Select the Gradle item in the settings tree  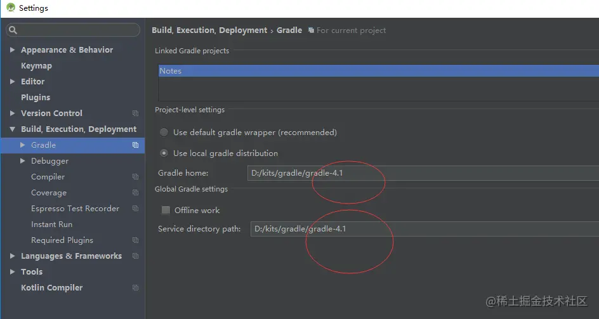[x=44, y=145]
